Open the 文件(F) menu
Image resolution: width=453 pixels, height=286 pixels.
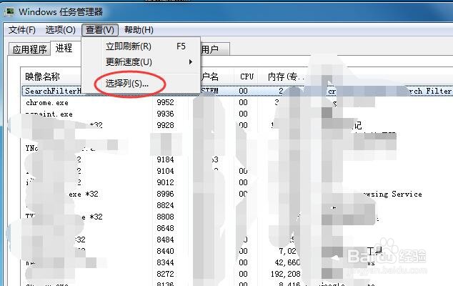point(22,30)
